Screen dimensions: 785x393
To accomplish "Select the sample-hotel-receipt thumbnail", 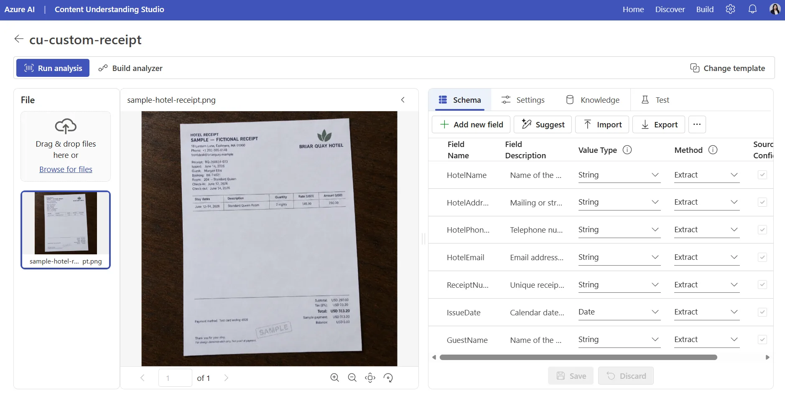I will pos(66,230).
